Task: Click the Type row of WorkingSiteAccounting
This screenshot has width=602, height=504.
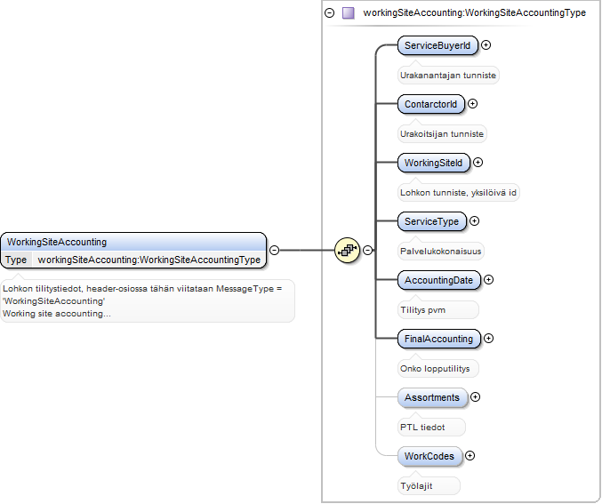Action: (x=133, y=260)
